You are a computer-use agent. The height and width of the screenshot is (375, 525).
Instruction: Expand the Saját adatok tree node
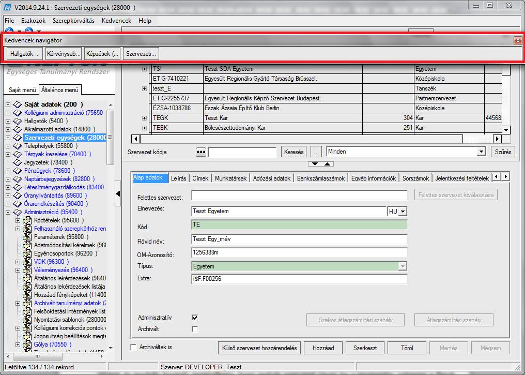pyautogui.click(x=8, y=104)
